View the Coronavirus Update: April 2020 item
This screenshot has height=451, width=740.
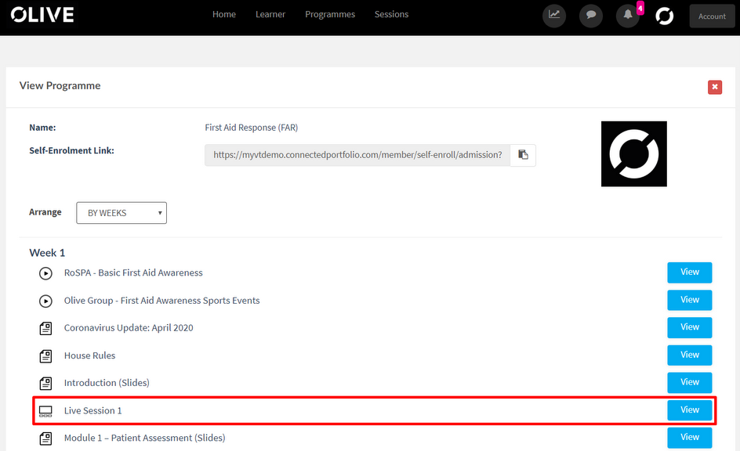pos(689,327)
